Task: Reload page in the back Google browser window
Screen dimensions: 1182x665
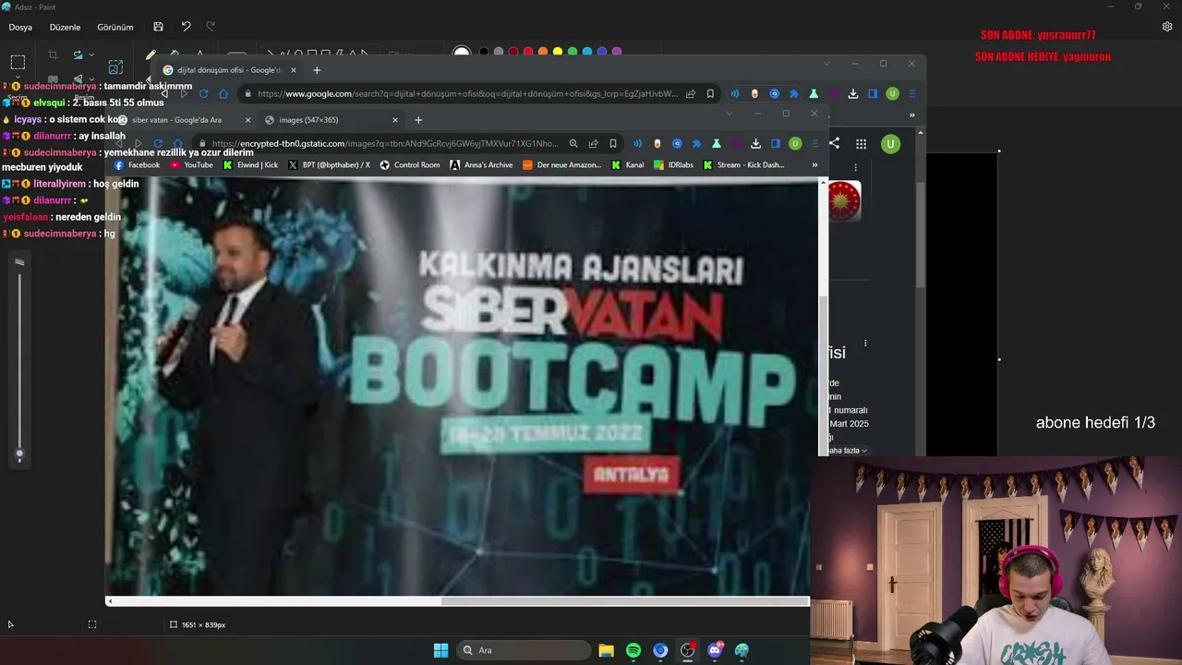Action: [203, 93]
